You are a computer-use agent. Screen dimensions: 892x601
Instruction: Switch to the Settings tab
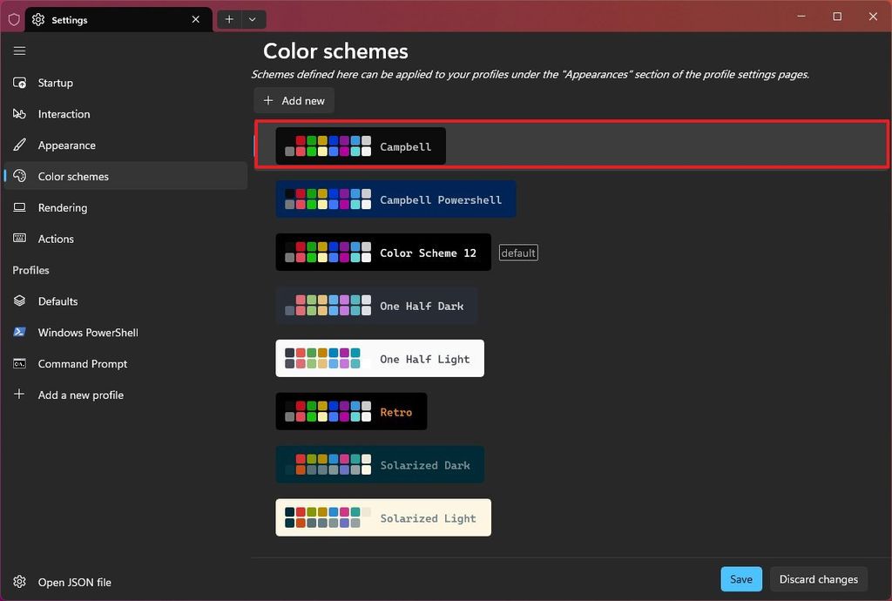click(x=105, y=19)
